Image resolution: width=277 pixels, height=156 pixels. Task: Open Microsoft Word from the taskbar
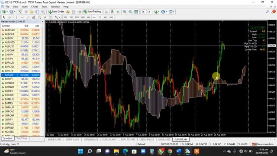(179, 151)
